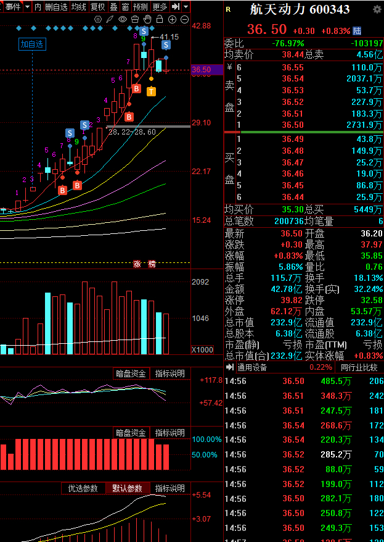
Task: Click the 同行业比较 button
Action: pyautogui.click(x=359, y=367)
